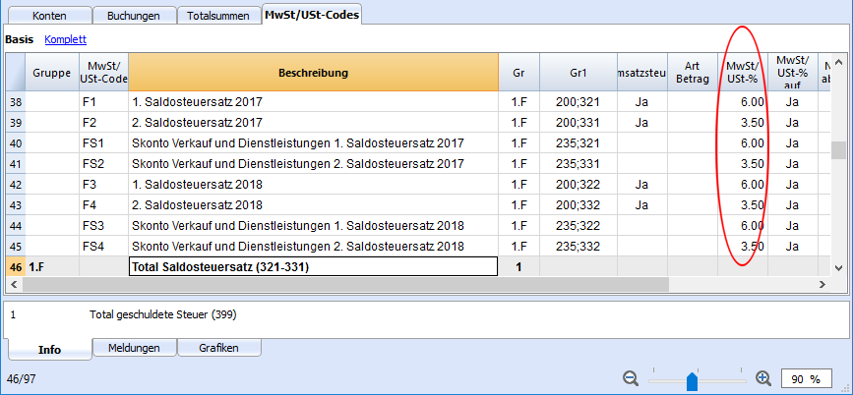Click the zoom out magnifier icon
The image size is (853, 395).
[x=631, y=378]
